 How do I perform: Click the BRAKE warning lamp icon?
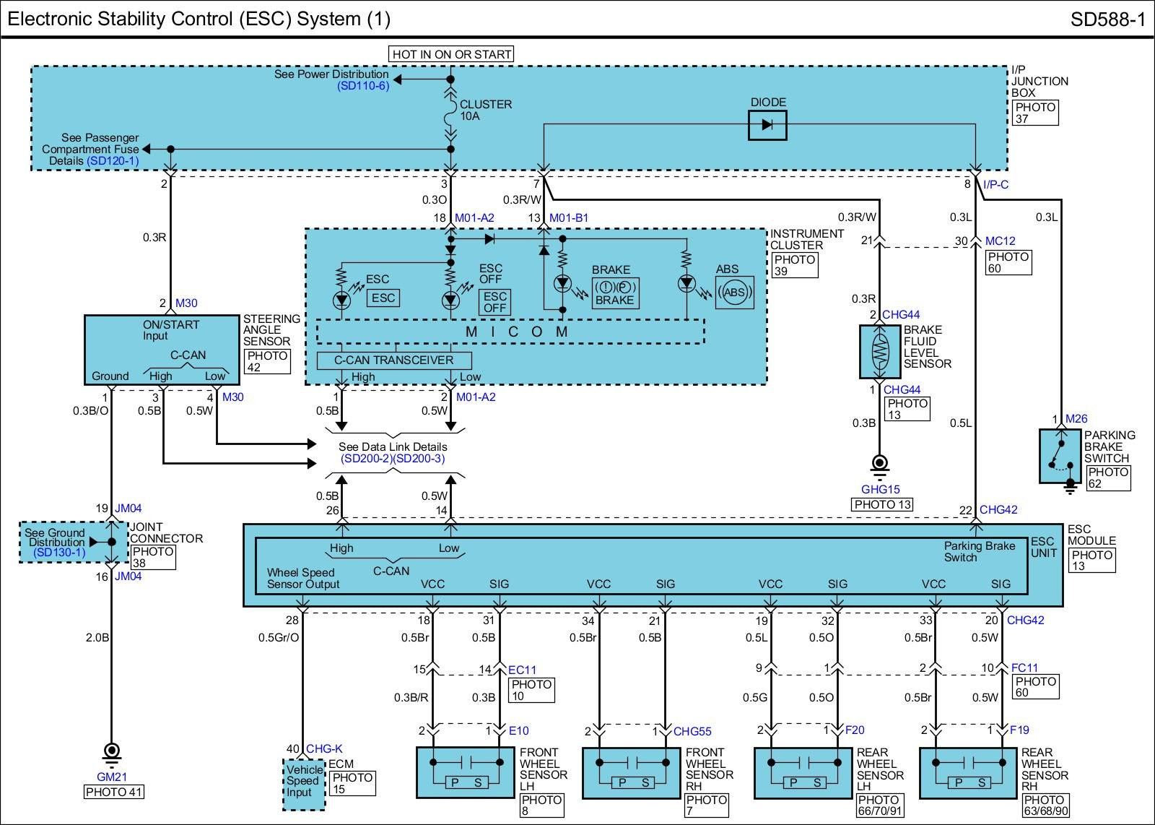614,293
